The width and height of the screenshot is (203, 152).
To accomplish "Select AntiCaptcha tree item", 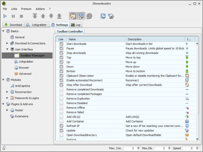I will [x=23, y=86].
